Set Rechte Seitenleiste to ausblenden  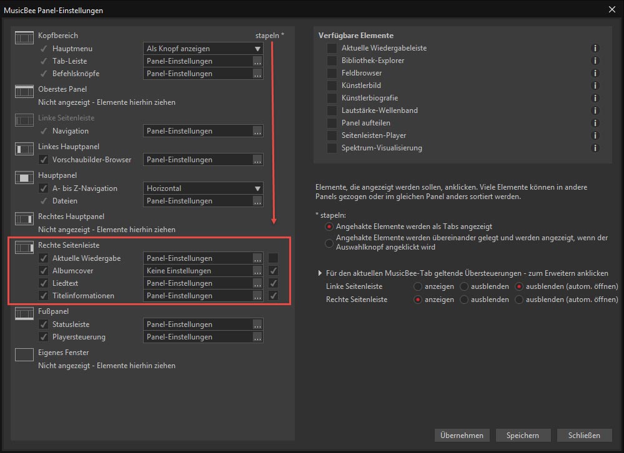(464, 300)
